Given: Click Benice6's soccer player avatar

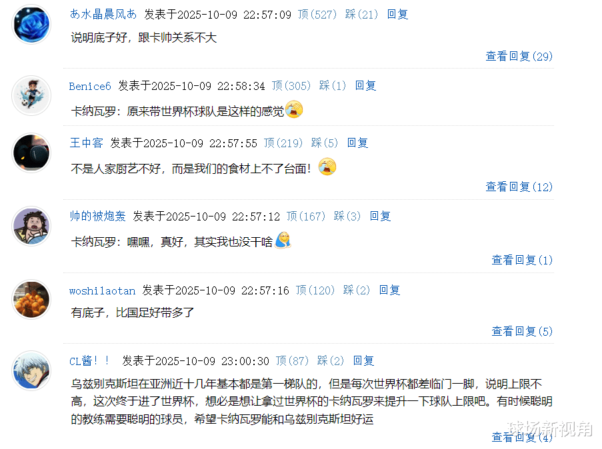Looking at the screenshot, I should [31, 95].
